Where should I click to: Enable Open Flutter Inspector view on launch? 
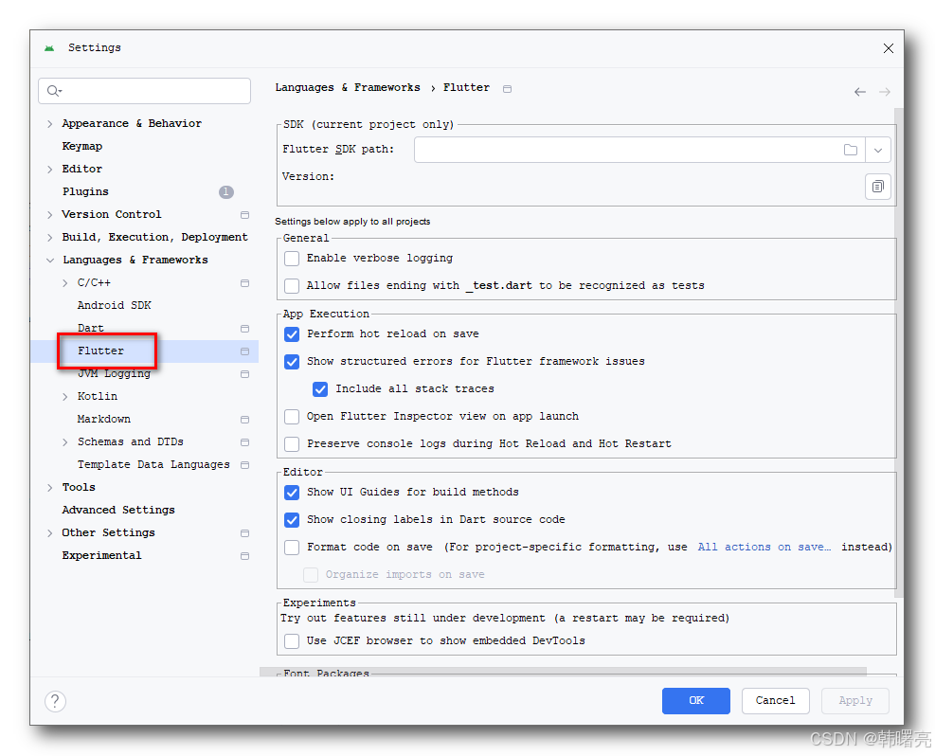pyautogui.click(x=292, y=417)
